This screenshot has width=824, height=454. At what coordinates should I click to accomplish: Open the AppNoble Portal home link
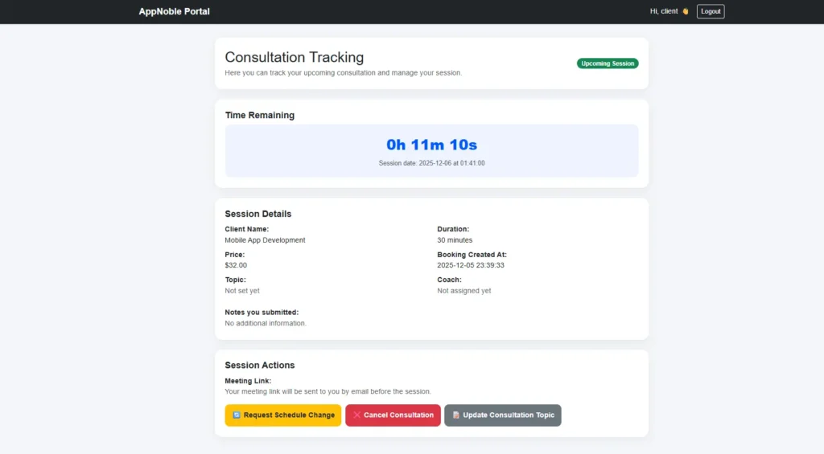174,11
